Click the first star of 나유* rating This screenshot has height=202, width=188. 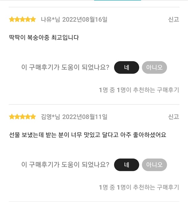(12, 19)
